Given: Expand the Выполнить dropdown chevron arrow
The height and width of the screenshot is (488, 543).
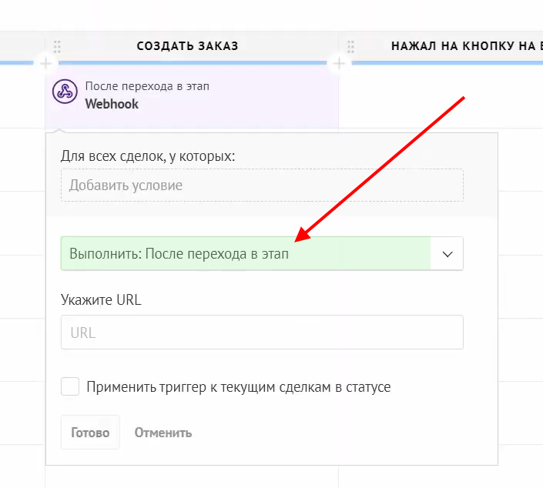Looking at the screenshot, I should [447, 254].
